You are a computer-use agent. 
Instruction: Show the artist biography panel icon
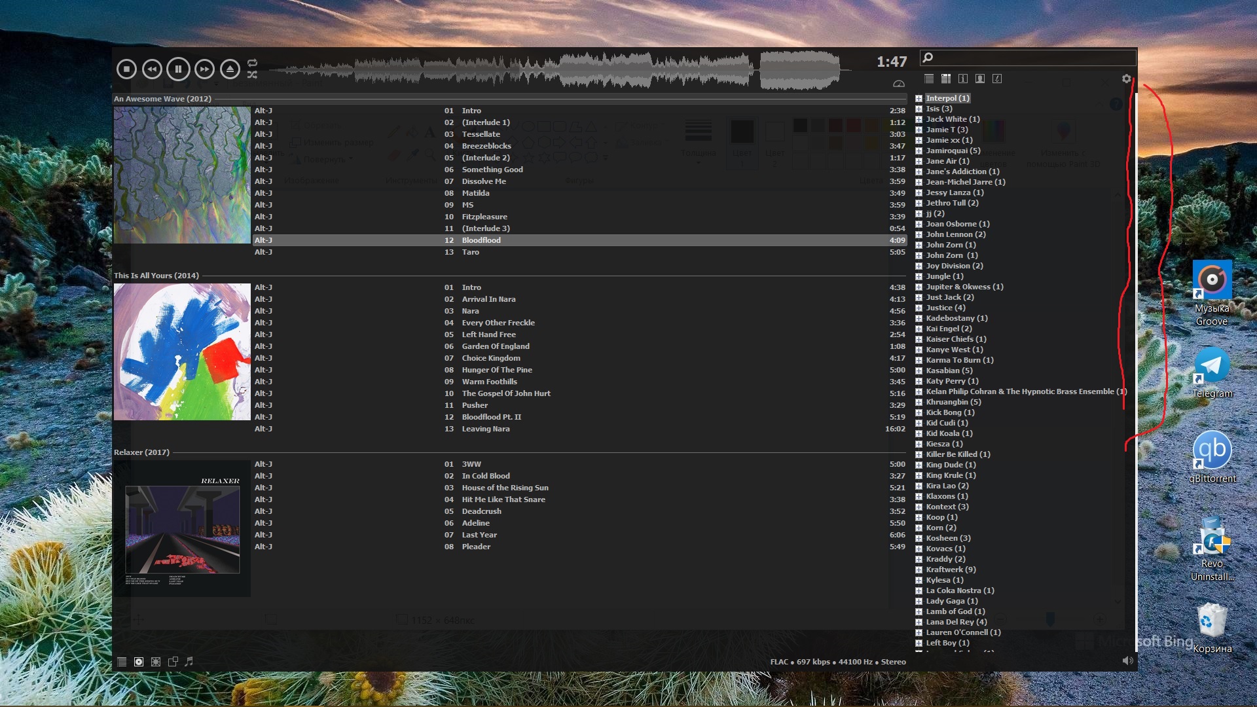980,79
